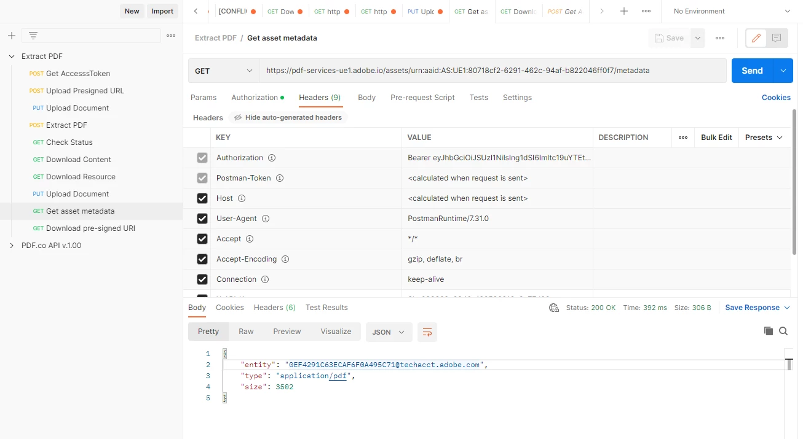The image size is (803, 439).
Task: Open the No Environment dropdown
Action: 732,11
